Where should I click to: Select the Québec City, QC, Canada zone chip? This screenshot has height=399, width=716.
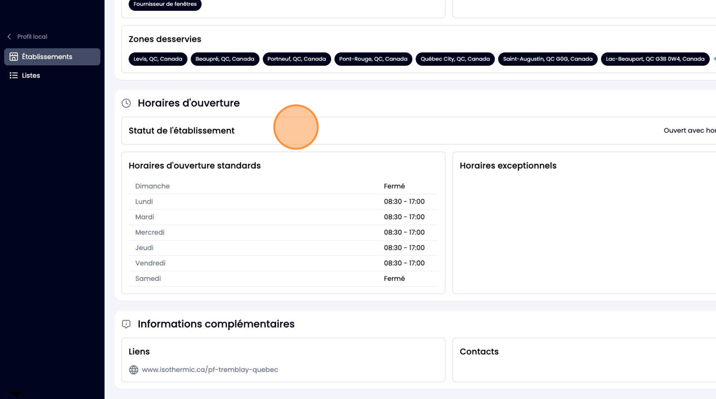[455, 59]
